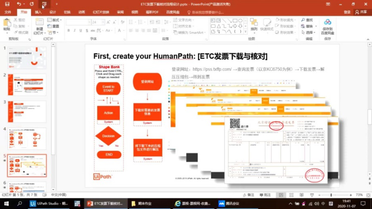Open the font size dropdown
Image resolution: width=372 pixels, height=209 pixels.
(x=104, y=22)
